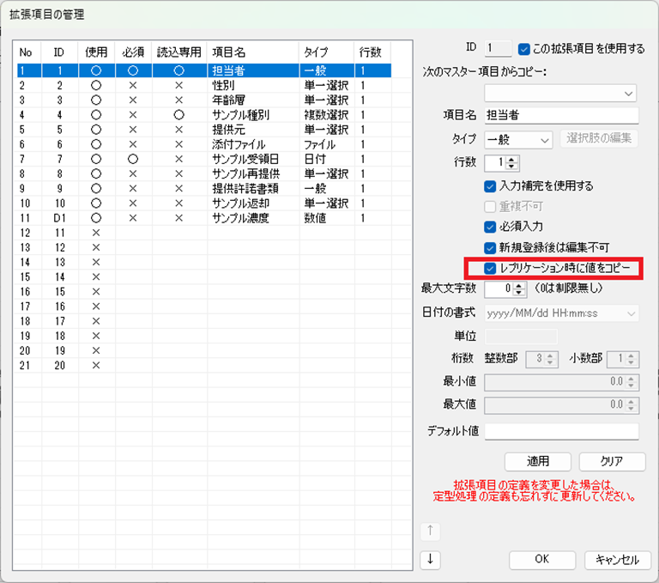
Task: Toggle 入力補完を使用する checkbox
Action: coord(490,185)
